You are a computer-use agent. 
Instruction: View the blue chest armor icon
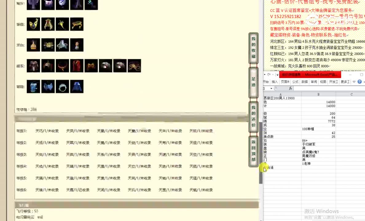tap(33, 87)
